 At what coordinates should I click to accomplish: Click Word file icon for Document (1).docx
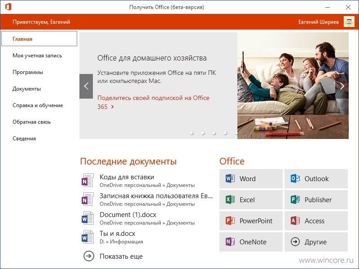(88, 218)
